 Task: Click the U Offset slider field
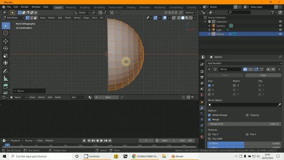point(245,143)
